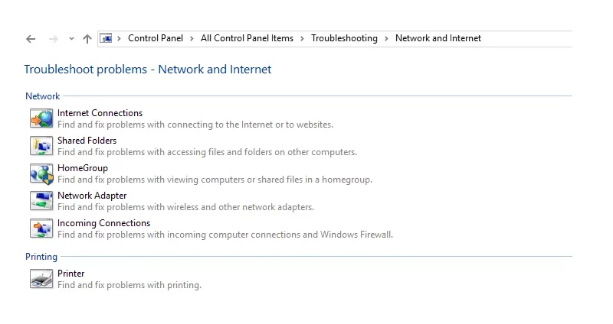Start the Incoming Connections troubleshooter link

pos(103,223)
